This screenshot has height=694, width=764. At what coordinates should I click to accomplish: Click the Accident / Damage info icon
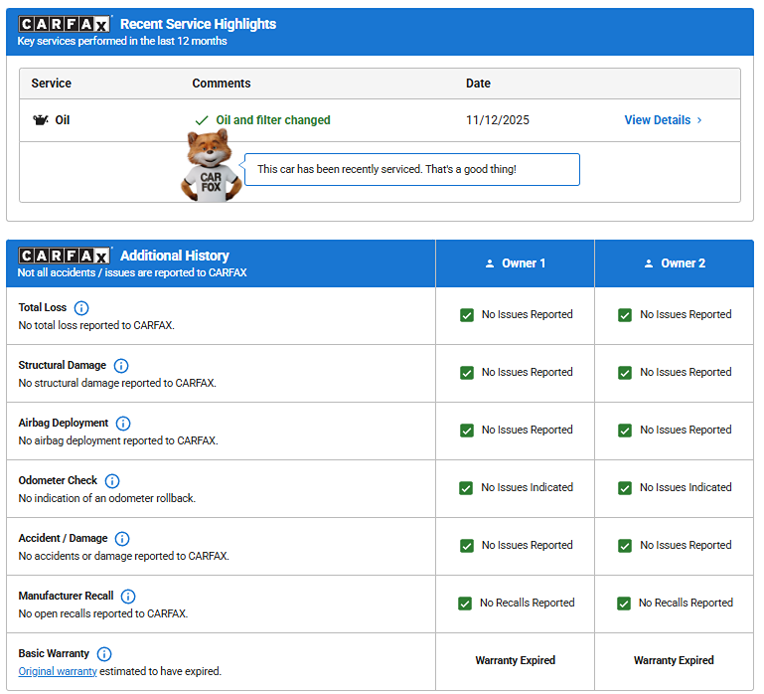coord(122,539)
